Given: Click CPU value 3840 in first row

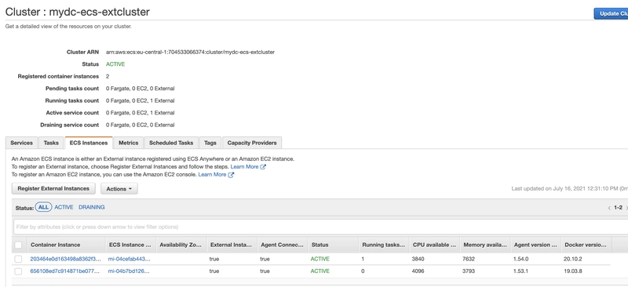Looking at the screenshot, I should click(x=418, y=259).
